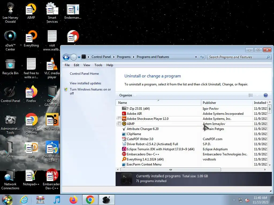
Task: Open the change view options button
Action: 250,95
